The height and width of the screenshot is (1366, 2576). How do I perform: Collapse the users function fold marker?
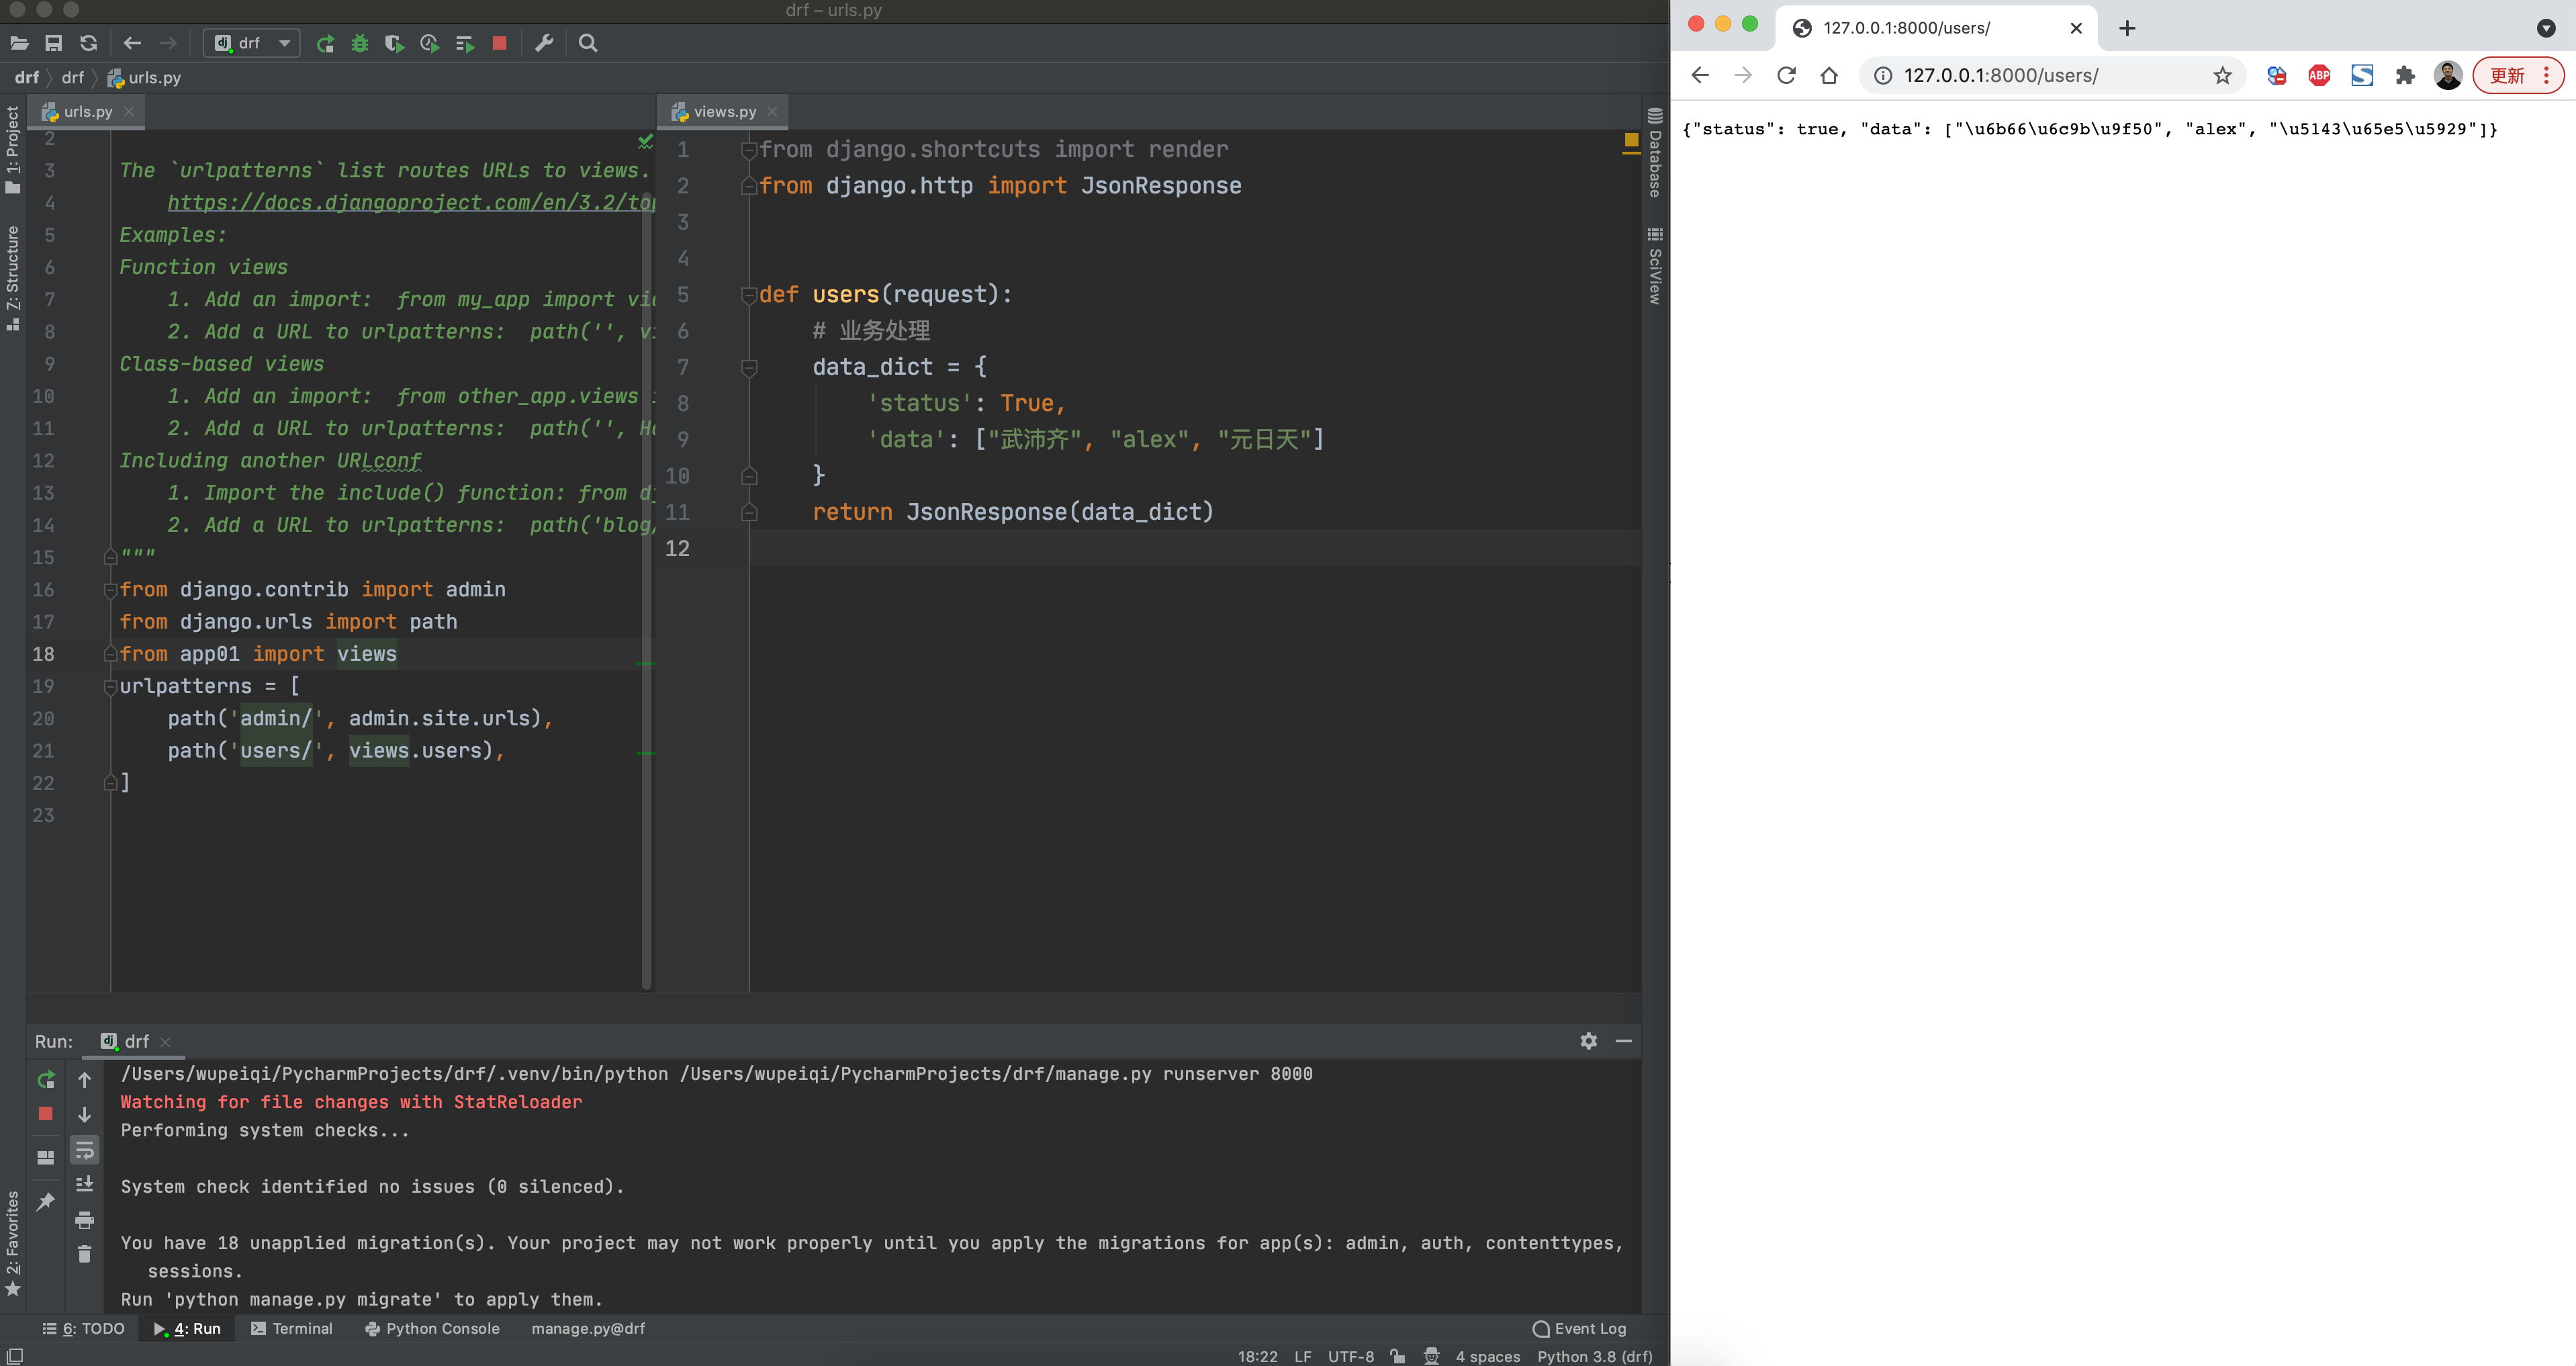pos(748,295)
